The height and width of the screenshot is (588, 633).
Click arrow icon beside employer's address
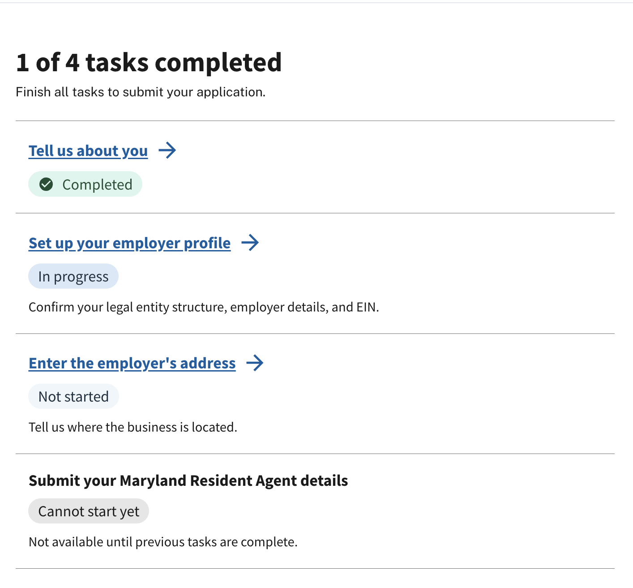point(255,363)
